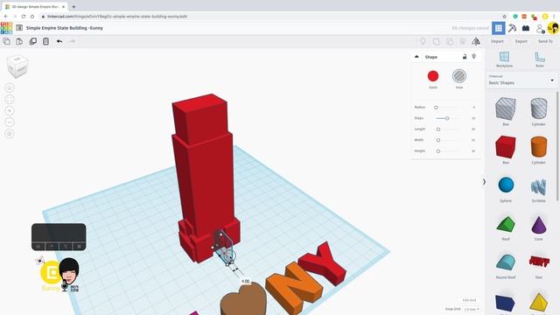This screenshot has width=560, height=315.
Task: Click the Group shapes icon
Action: tap(437, 41)
